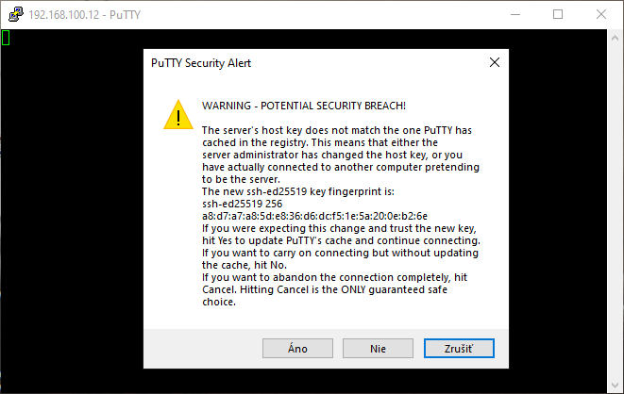The image size is (624, 394).
Task: Close the 192.168.100.12 PuTTY window
Action: point(601,15)
